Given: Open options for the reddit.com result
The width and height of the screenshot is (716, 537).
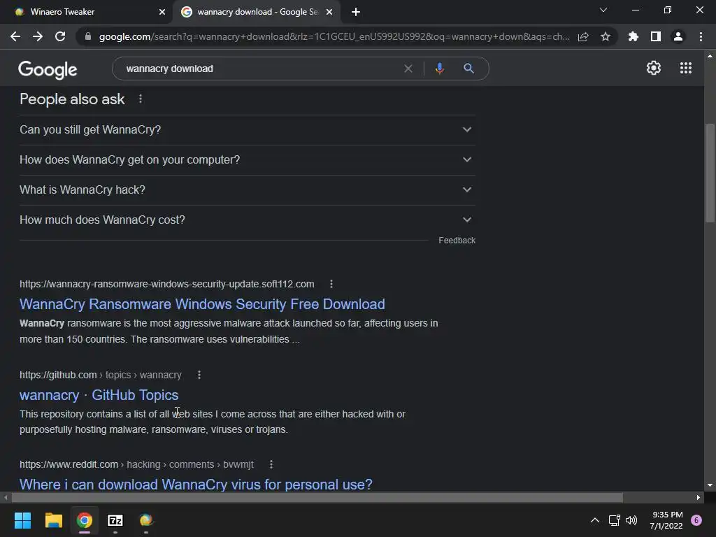Looking at the screenshot, I should click(271, 464).
